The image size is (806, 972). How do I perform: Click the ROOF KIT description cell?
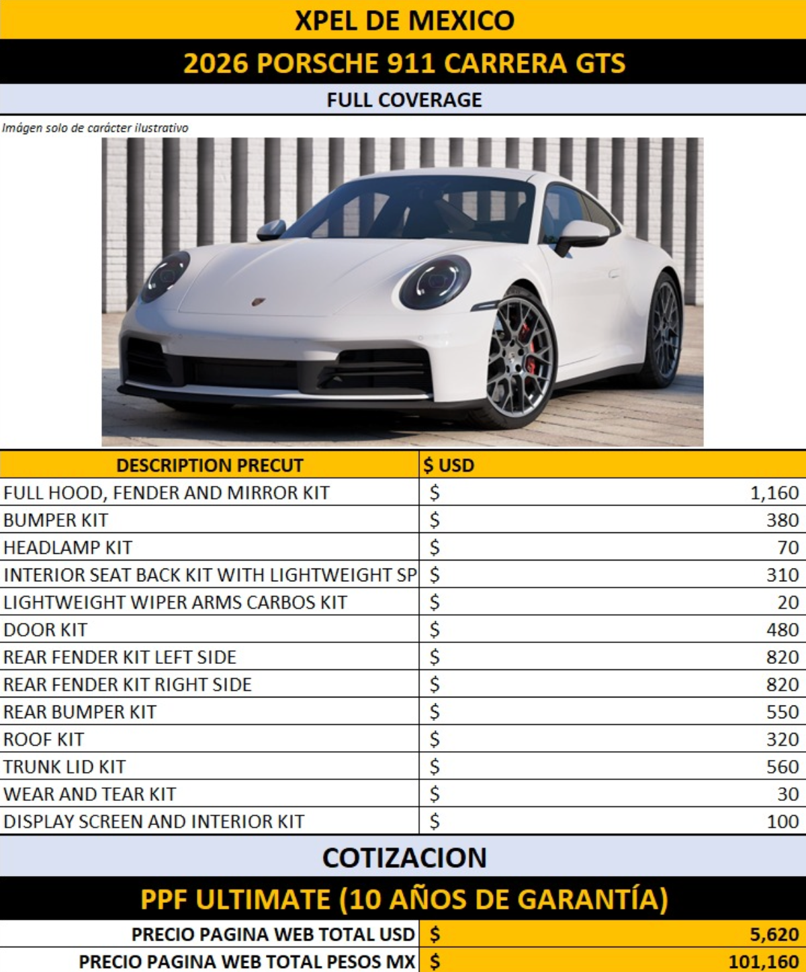[x=209, y=739]
